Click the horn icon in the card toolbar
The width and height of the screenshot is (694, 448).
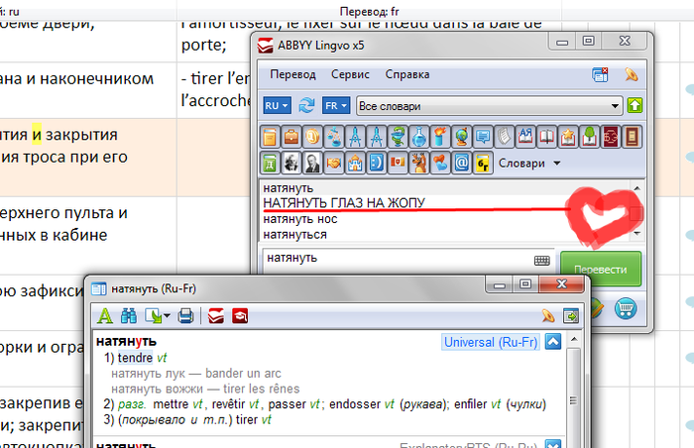[548, 316]
